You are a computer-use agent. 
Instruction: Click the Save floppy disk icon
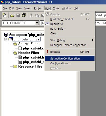coord(18,16)
